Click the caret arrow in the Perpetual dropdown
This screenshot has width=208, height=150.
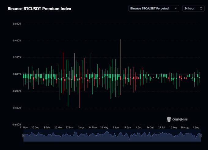click(176, 9)
